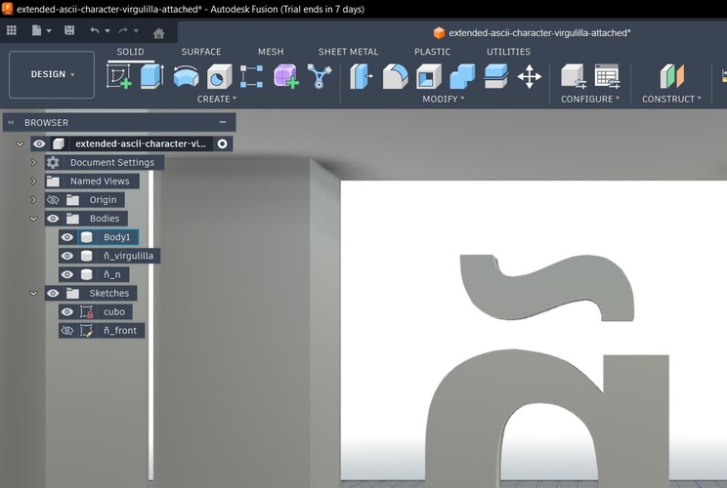The height and width of the screenshot is (488, 727).
Task: Collapse the Sketches folder node
Action: [33, 293]
